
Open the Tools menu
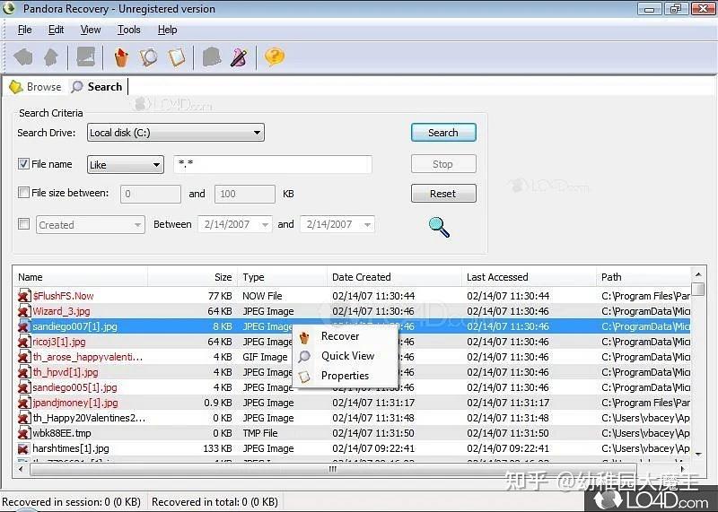click(128, 30)
